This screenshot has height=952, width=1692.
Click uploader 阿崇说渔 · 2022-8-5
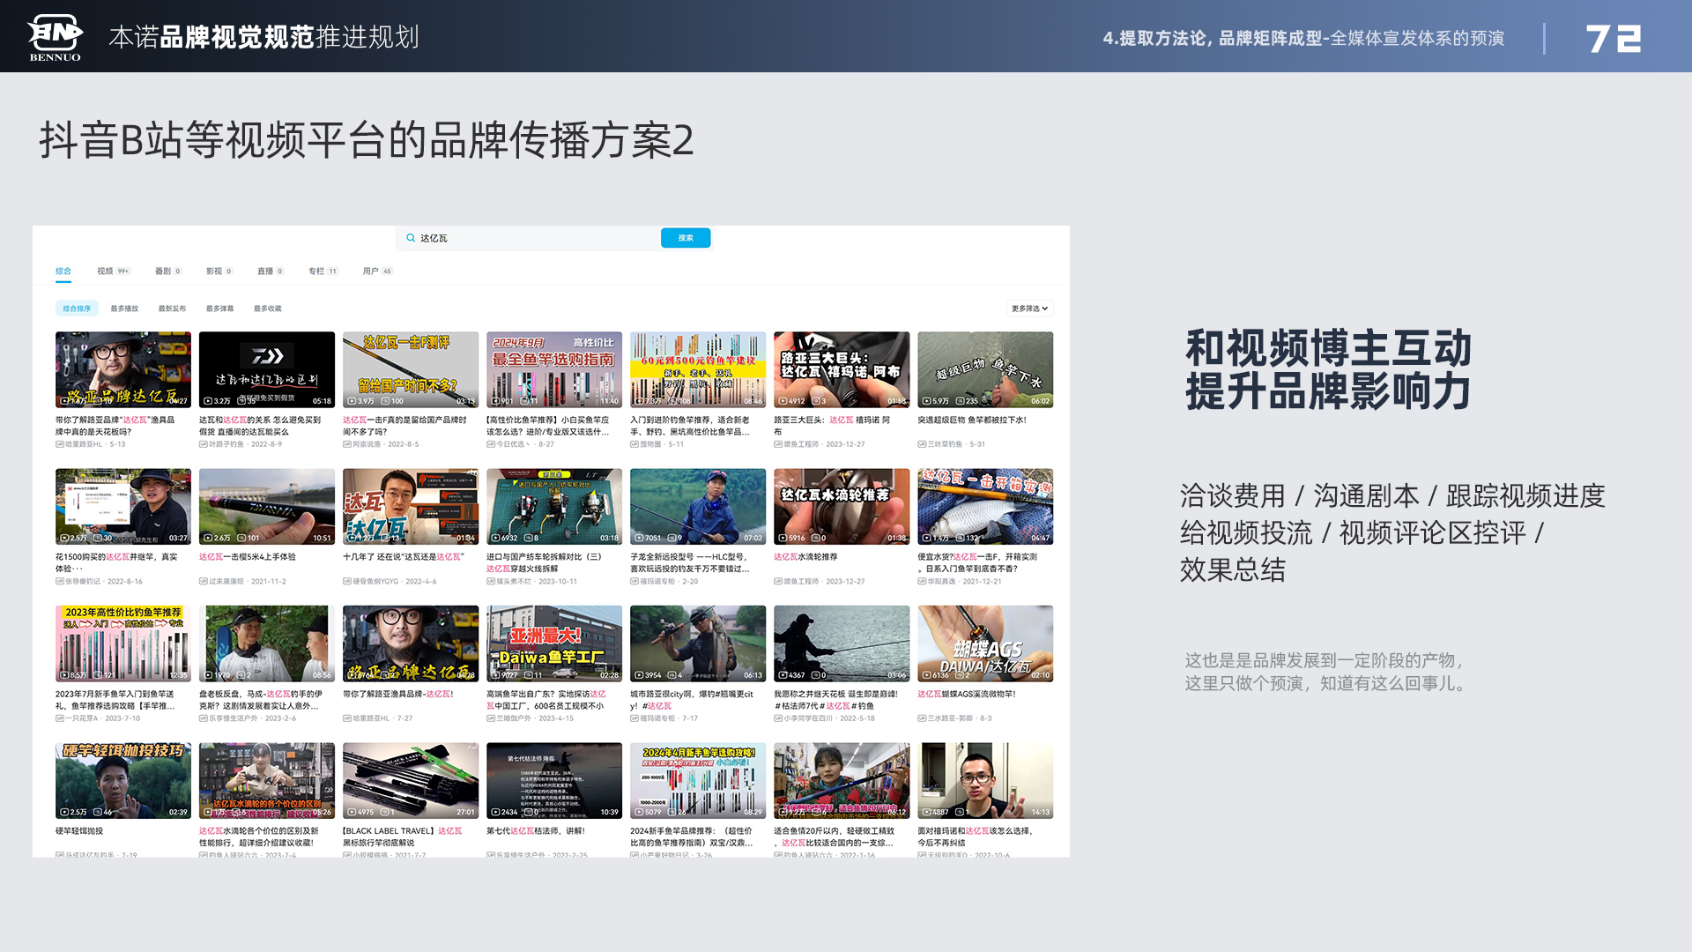[x=381, y=444]
